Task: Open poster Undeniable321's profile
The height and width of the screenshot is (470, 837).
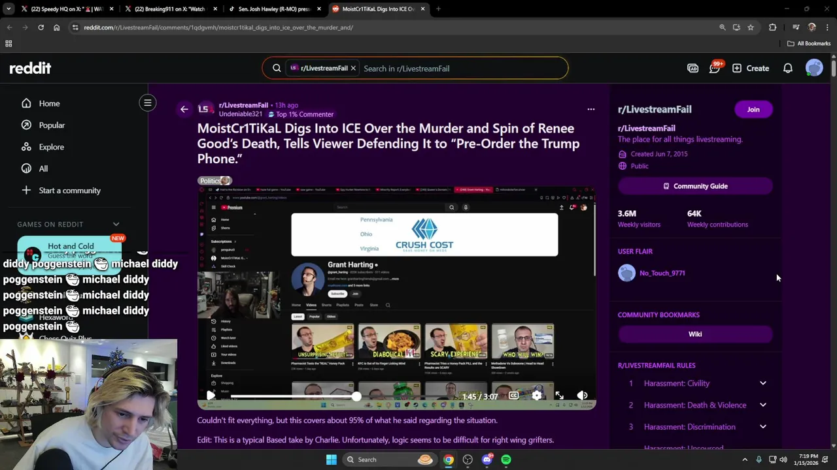Action: click(241, 114)
